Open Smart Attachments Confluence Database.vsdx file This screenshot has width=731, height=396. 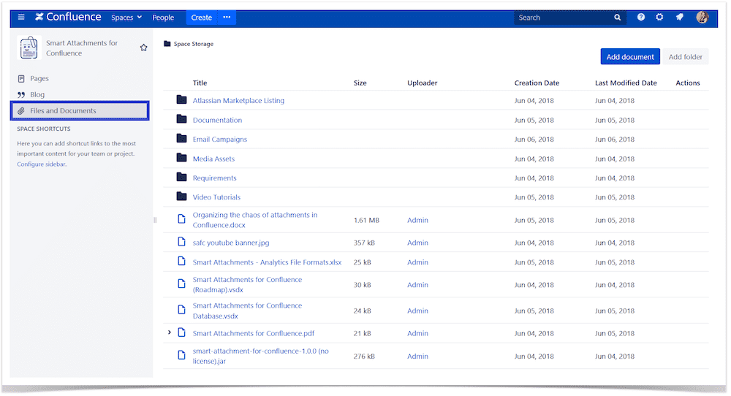coord(247,311)
